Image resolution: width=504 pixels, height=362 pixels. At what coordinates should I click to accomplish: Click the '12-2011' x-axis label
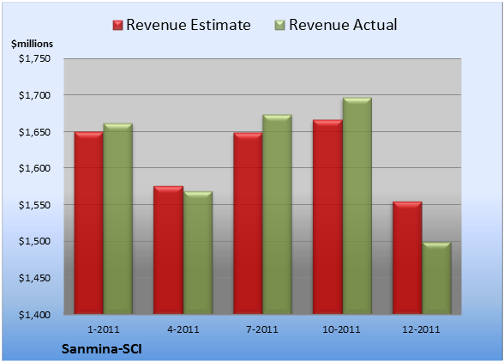coord(421,329)
